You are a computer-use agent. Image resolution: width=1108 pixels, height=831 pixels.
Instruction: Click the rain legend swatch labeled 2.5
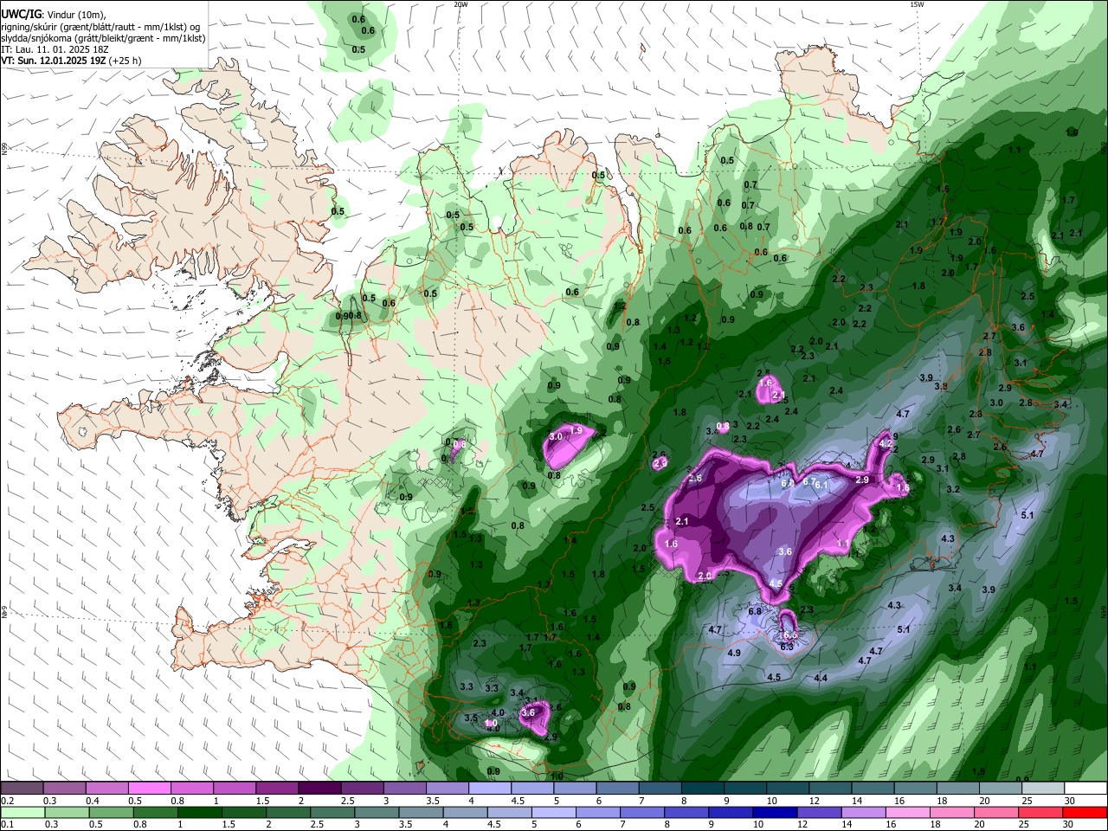(332, 812)
